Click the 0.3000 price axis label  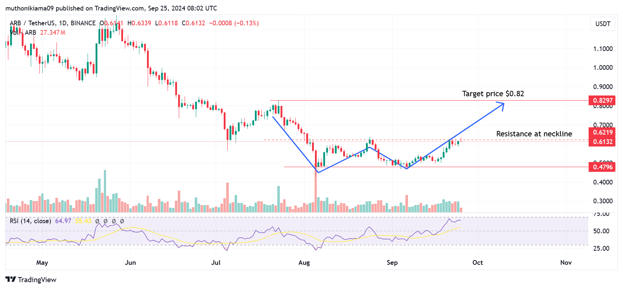click(603, 201)
